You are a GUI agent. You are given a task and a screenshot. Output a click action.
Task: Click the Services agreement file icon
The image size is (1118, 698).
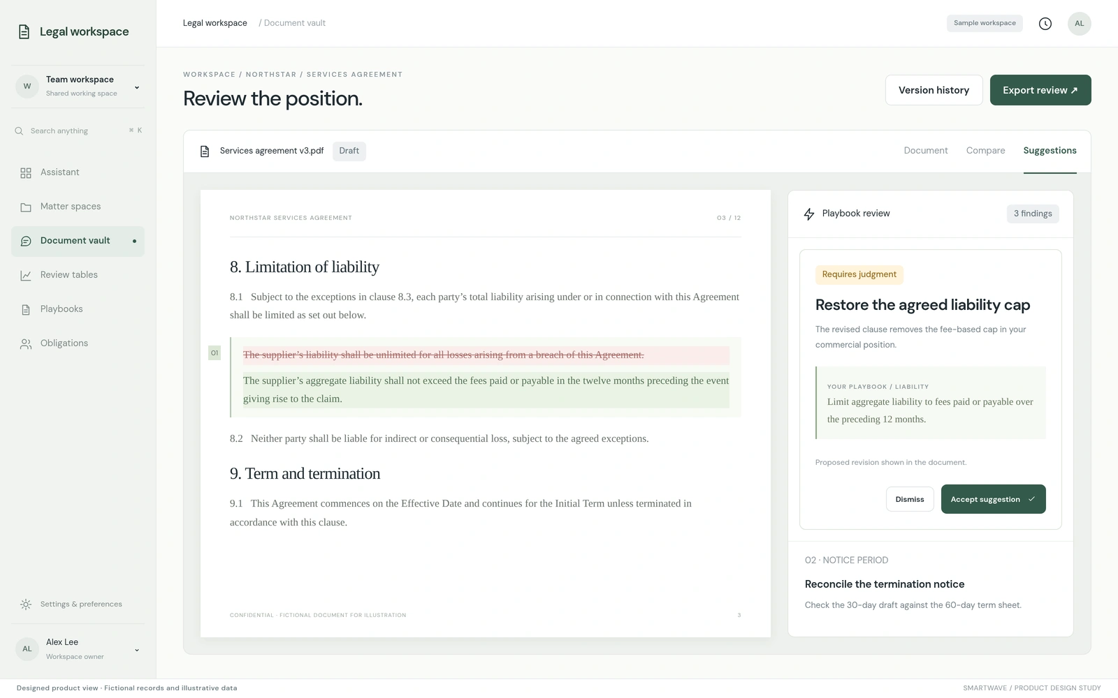pos(205,151)
